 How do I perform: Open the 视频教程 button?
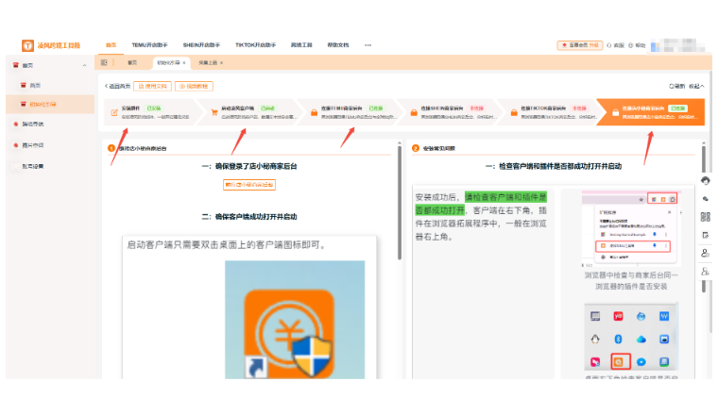point(194,86)
